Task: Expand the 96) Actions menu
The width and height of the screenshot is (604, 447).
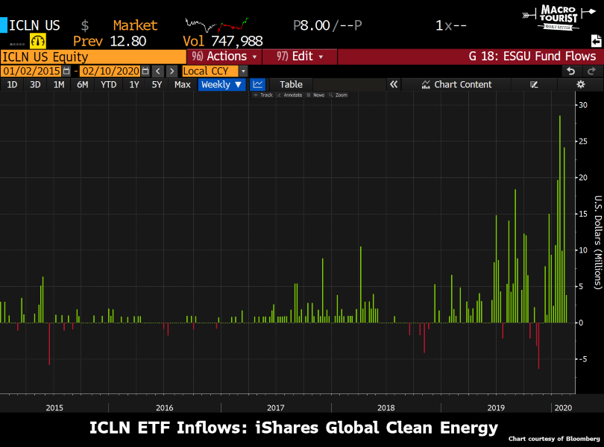Action: point(224,56)
